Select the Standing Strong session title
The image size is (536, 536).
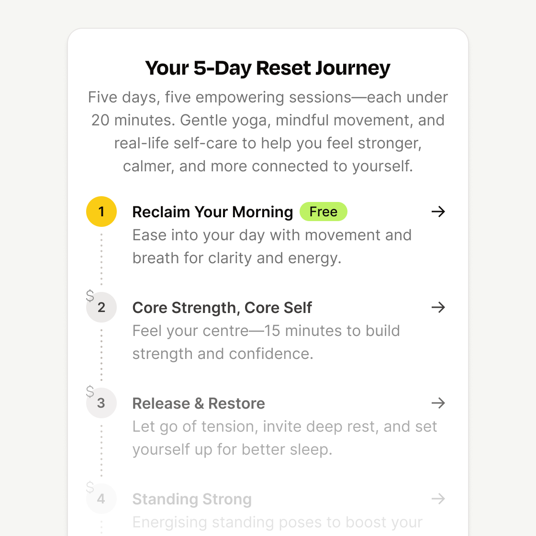(x=192, y=499)
